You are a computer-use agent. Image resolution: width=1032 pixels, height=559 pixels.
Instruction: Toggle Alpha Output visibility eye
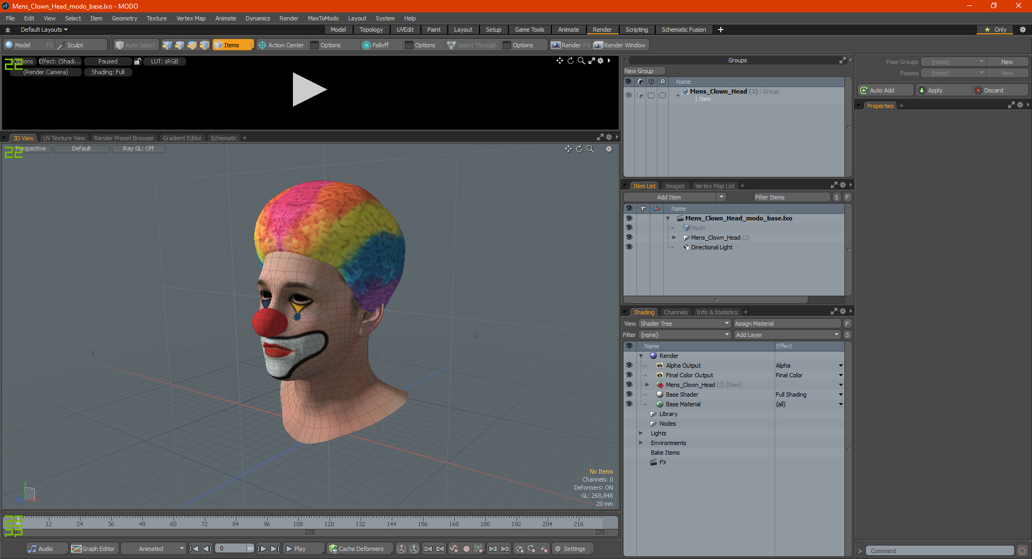(629, 365)
